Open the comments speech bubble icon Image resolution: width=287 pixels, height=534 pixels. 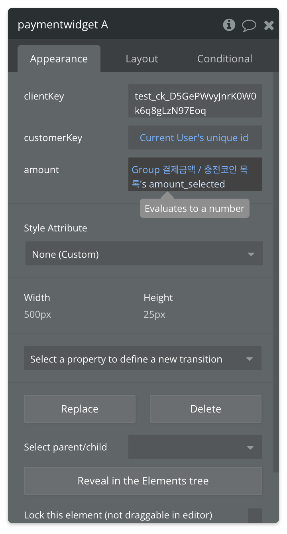249,26
